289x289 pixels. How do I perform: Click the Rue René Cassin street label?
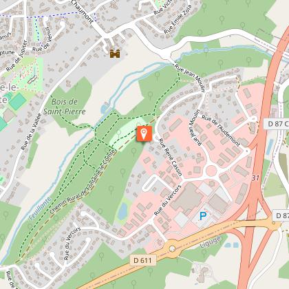pyautogui.click(x=171, y=157)
